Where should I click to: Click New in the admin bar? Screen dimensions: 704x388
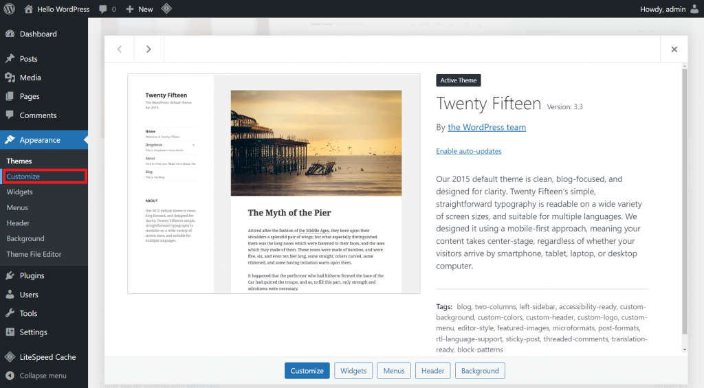click(x=146, y=9)
